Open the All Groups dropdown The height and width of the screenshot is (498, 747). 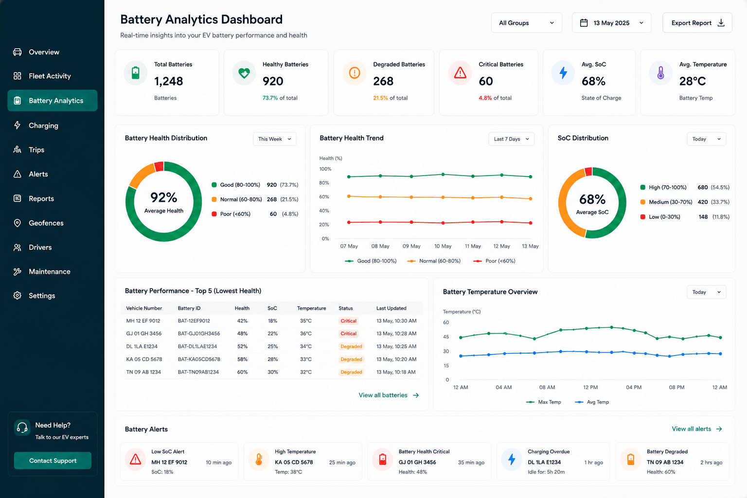click(527, 23)
